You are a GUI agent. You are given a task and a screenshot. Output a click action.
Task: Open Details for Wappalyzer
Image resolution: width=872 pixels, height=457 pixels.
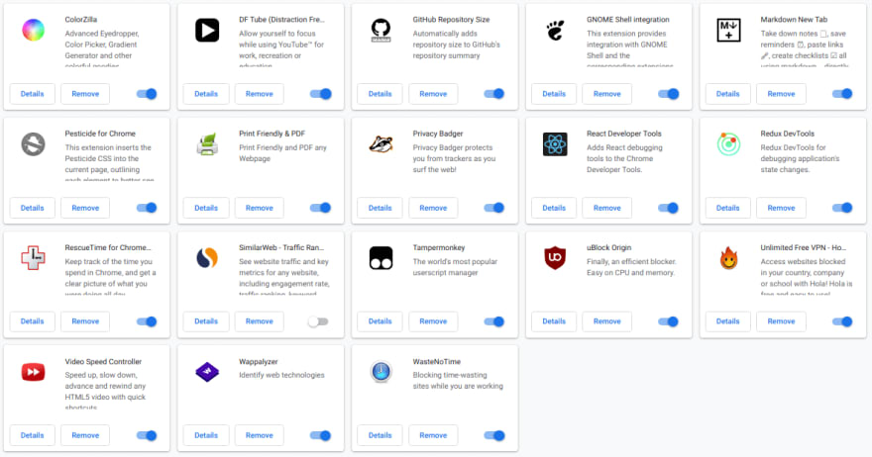click(206, 435)
